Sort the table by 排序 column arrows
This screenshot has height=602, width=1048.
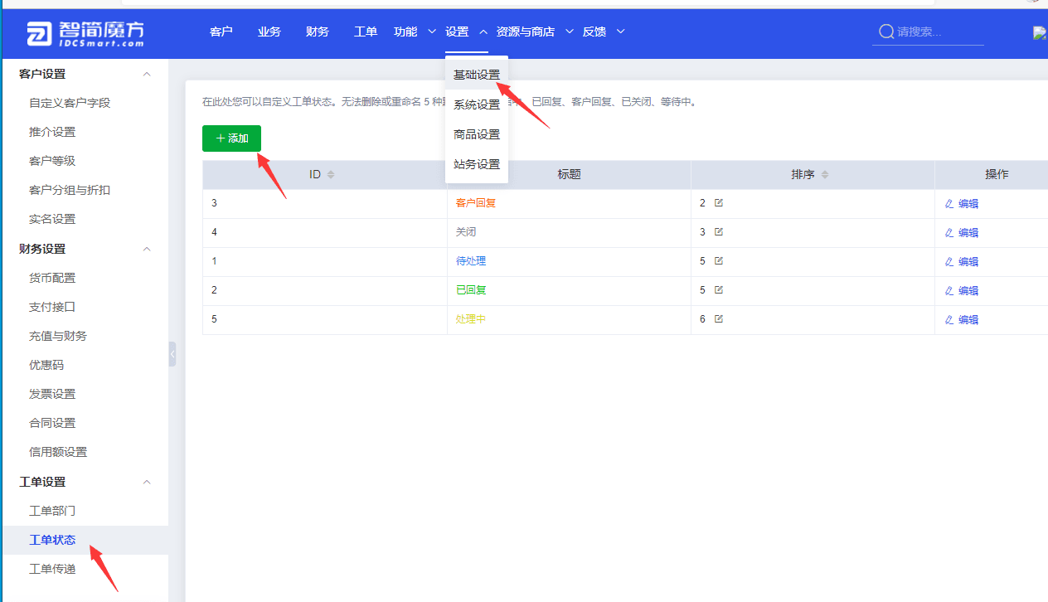825,175
